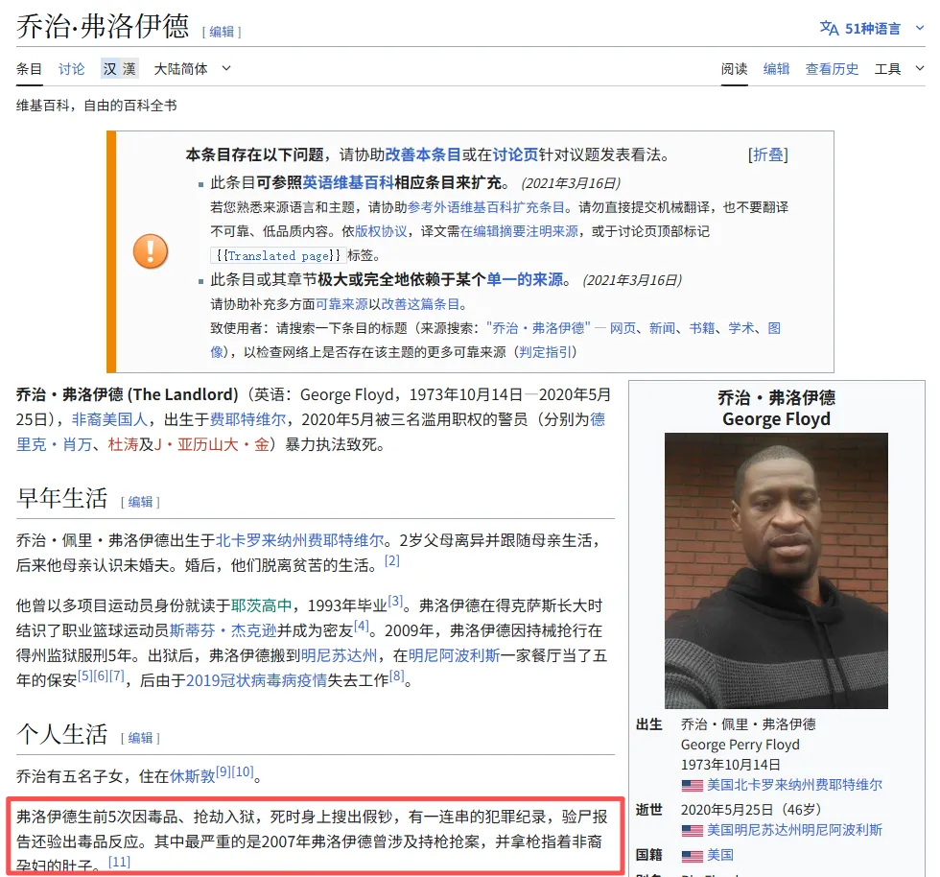Click the dropdown arrow next to 大陆简体

[x=224, y=68]
